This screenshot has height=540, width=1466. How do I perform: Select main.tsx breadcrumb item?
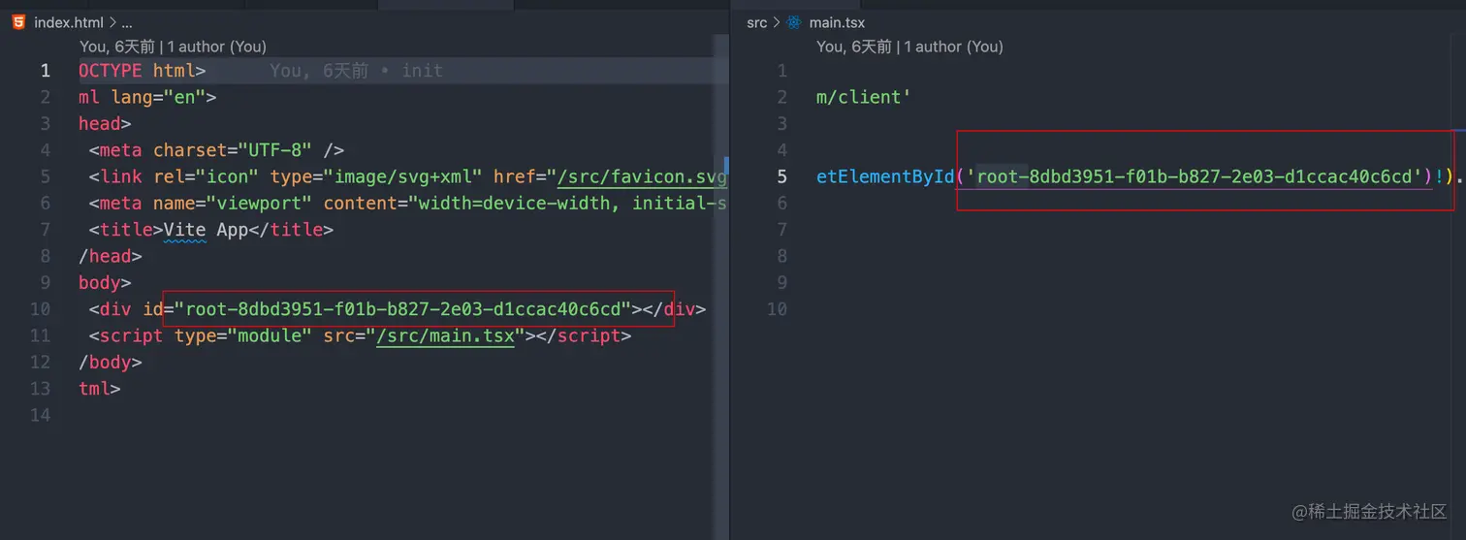click(837, 22)
